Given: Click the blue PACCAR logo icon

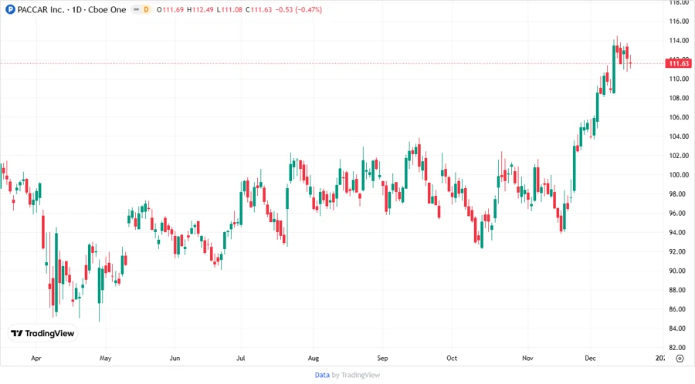Looking at the screenshot, I should [10, 9].
